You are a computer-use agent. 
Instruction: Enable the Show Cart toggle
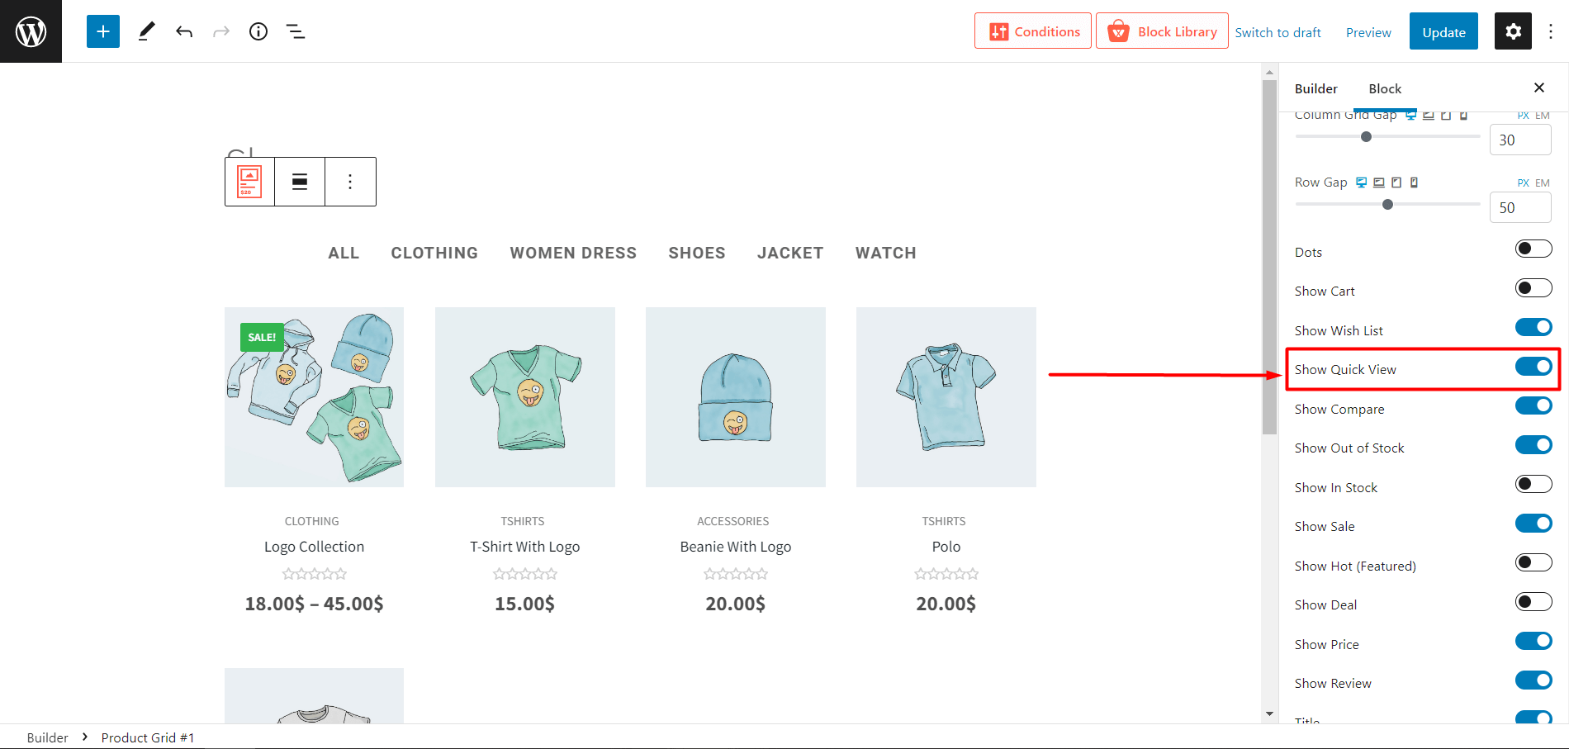click(1533, 287)
